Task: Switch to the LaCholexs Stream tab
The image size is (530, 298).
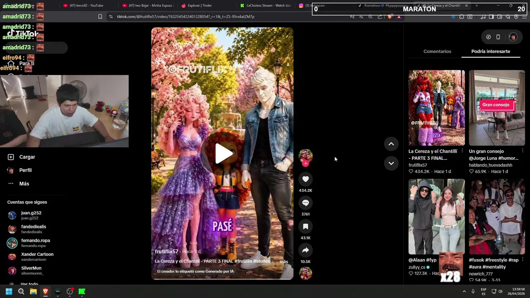Action: click(265, 5)
